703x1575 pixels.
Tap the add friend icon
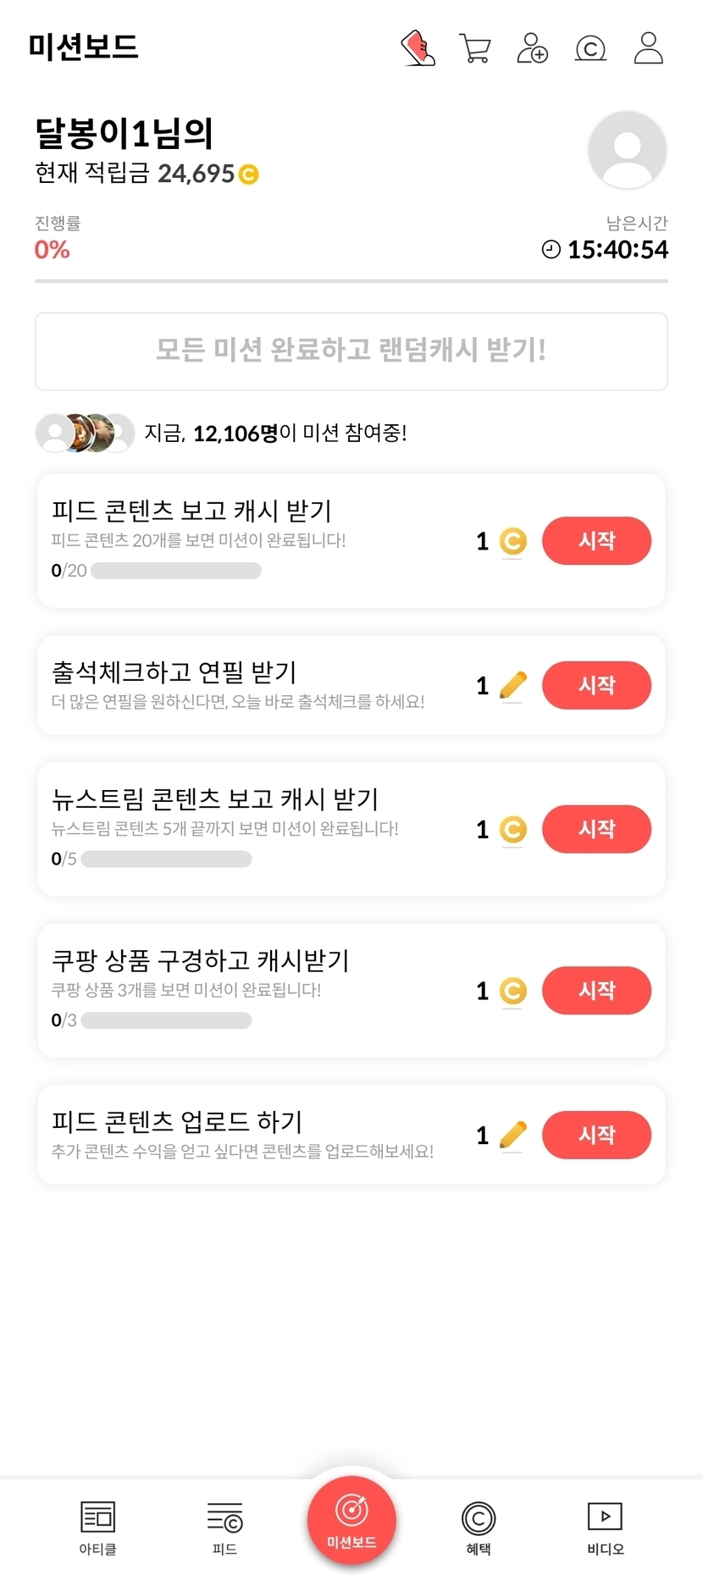point(532,48)
